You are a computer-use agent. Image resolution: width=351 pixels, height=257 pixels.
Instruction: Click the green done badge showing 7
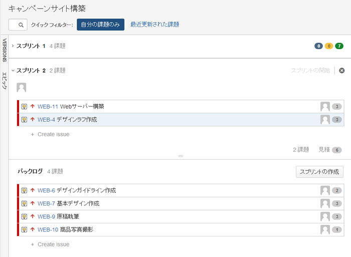(339, 46)
